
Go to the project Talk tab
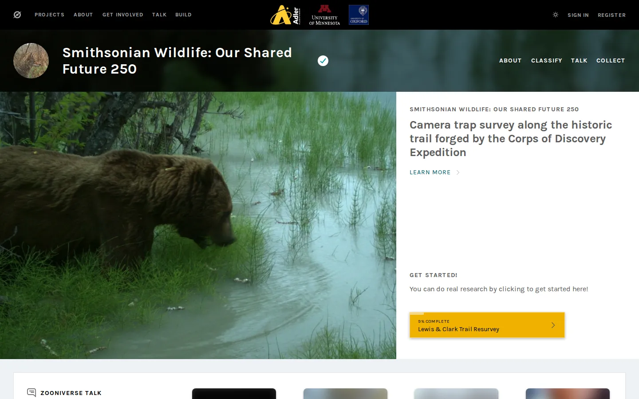579,61
